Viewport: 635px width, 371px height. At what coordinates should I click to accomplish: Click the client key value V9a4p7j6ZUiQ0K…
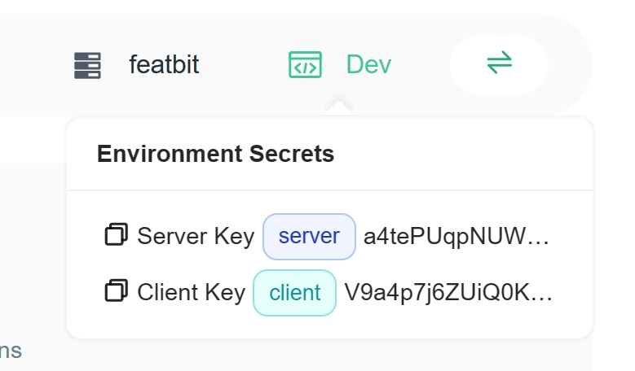tap(448, 292)
